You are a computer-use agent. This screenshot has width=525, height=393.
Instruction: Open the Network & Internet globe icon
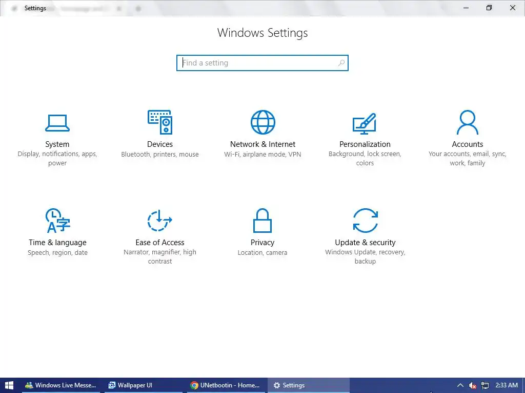click(263, 122)
